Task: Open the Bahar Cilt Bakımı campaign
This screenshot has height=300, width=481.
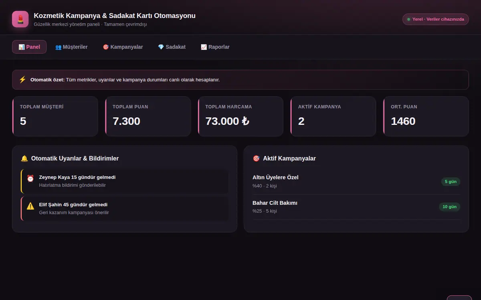Action: coord(356,207)
